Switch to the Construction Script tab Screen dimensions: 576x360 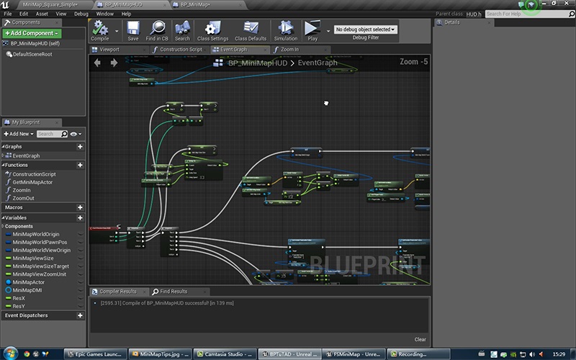coord(176,50)
